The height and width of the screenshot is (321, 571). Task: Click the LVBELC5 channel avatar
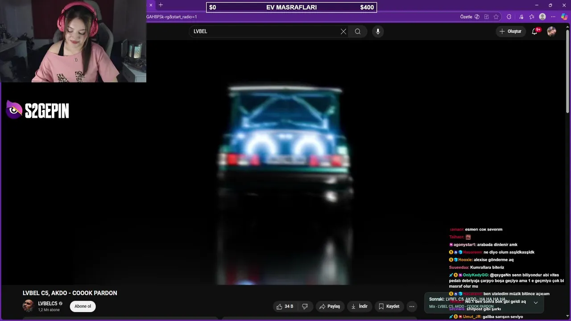(x=28, y=306)
